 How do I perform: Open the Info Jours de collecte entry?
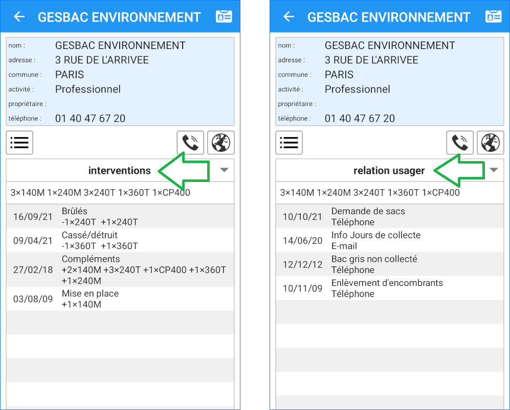pyautogui.click(x=390, y=240)
